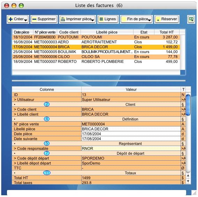Edit the Libellé pièce value field
The height and width of the screenshot is (197, 198).
coord(131,129)
